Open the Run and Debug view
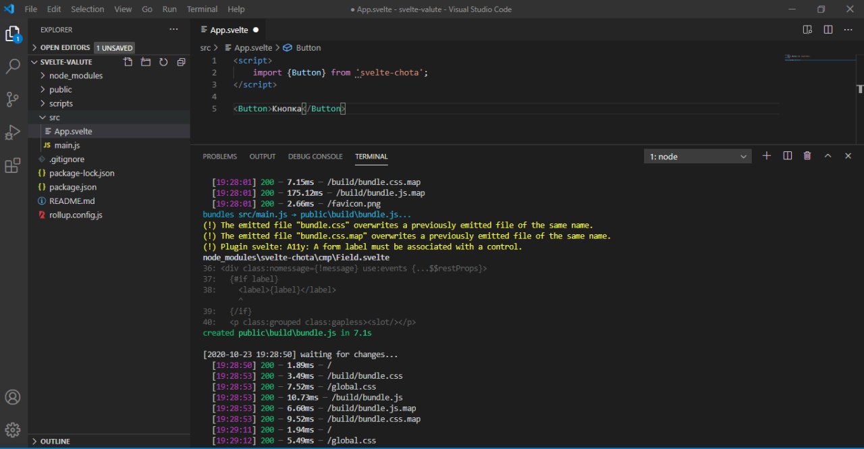The width and height of the screenshot is (864, 449). pos(13,132)
